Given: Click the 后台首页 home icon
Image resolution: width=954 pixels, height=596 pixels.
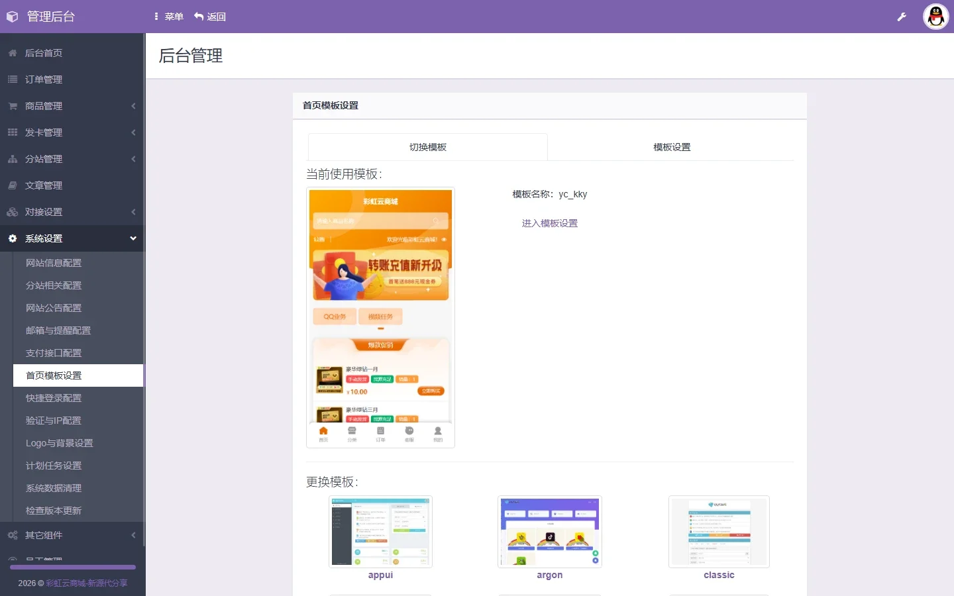Looking at the screenshot, I should [x=13, y=53].
